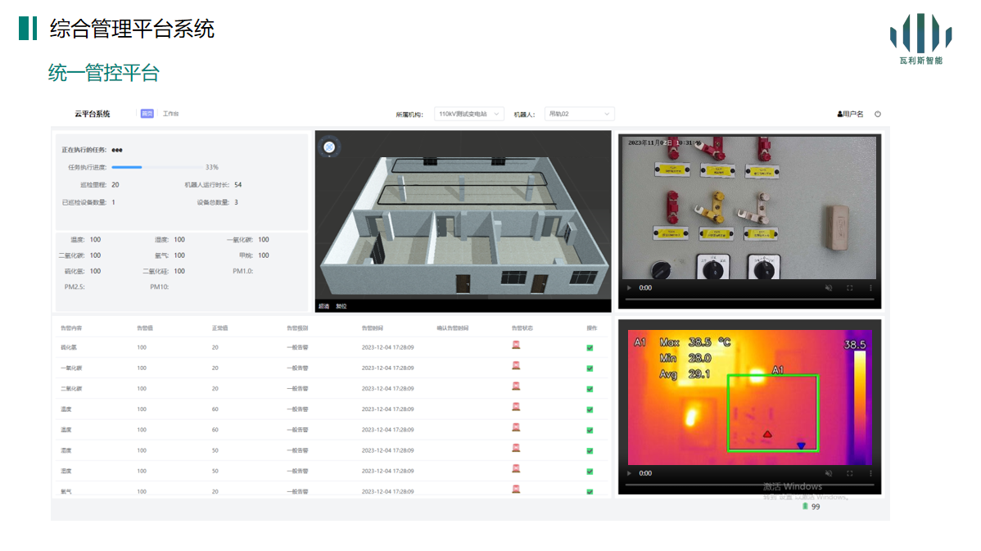Open the 所属机构 dropdown showing 110kV测试变电站
981x551 pixels.
468,115
